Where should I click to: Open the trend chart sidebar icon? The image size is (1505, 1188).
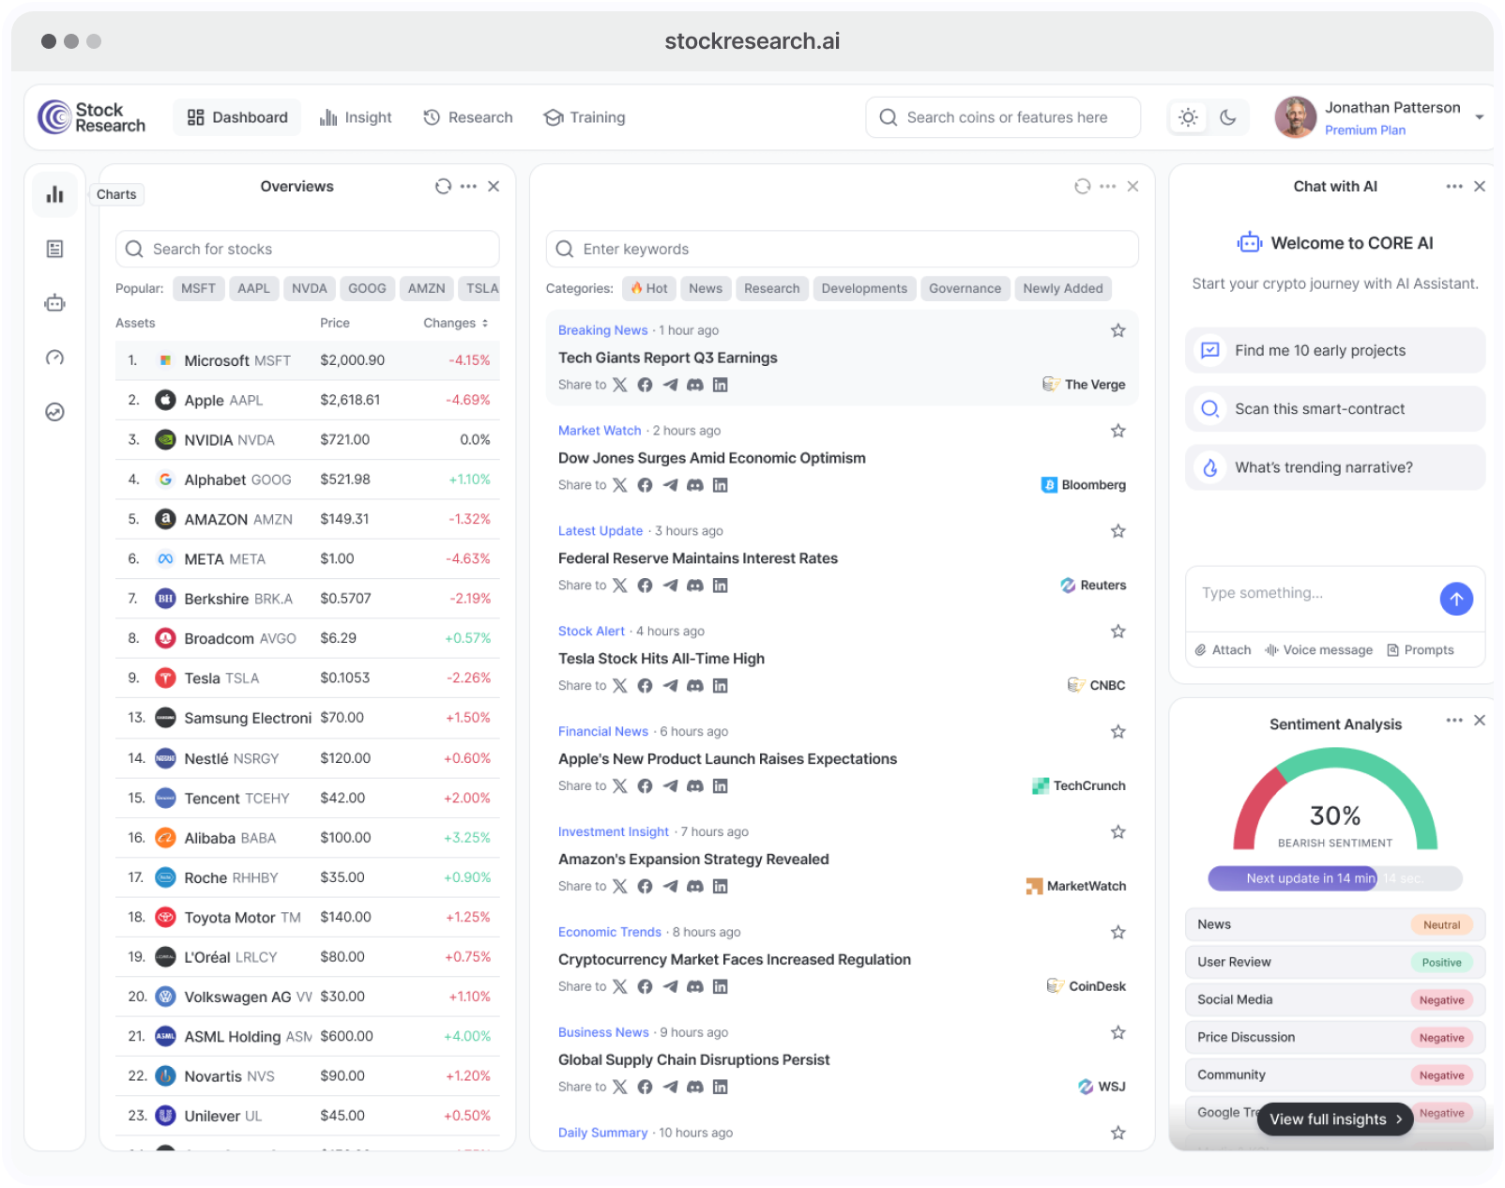point(54,412)
